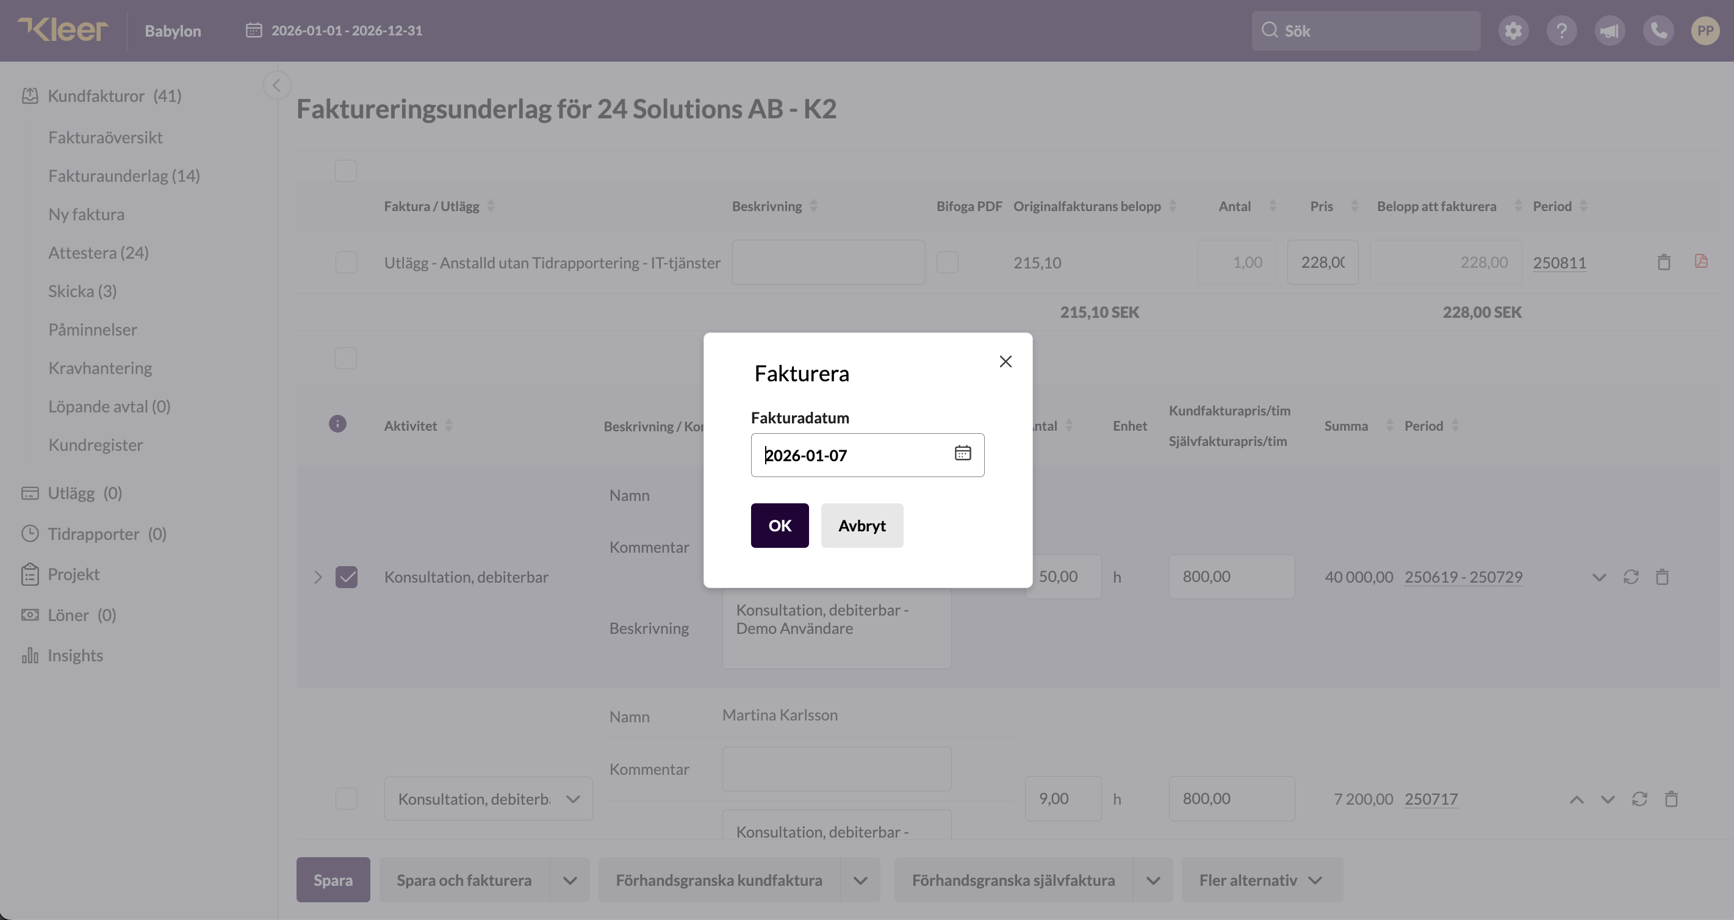Delete the Utlägg row with trash icon
1734x920 pixels.
tap(1664, 262)
